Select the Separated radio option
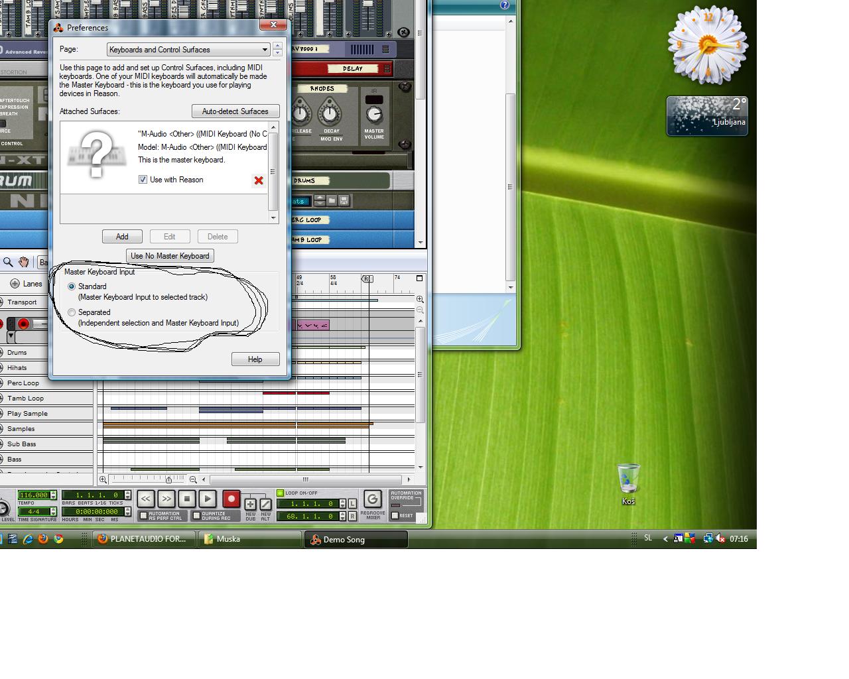This screenshot has height=679, width=849. pyautogui.click(x=72, y=312)
